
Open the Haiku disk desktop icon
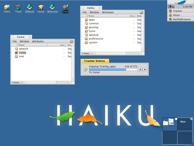coord(7,7)
